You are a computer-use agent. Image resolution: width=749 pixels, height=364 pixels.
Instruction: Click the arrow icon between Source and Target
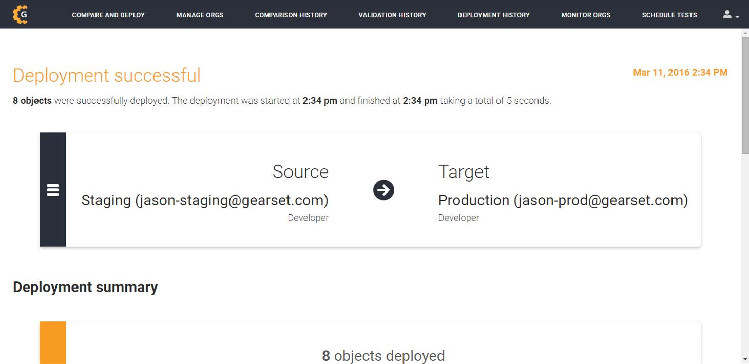pyautogui.click(x=383, y=189)
